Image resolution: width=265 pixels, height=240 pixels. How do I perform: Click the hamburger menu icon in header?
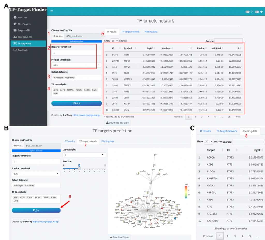coord(52,11)
